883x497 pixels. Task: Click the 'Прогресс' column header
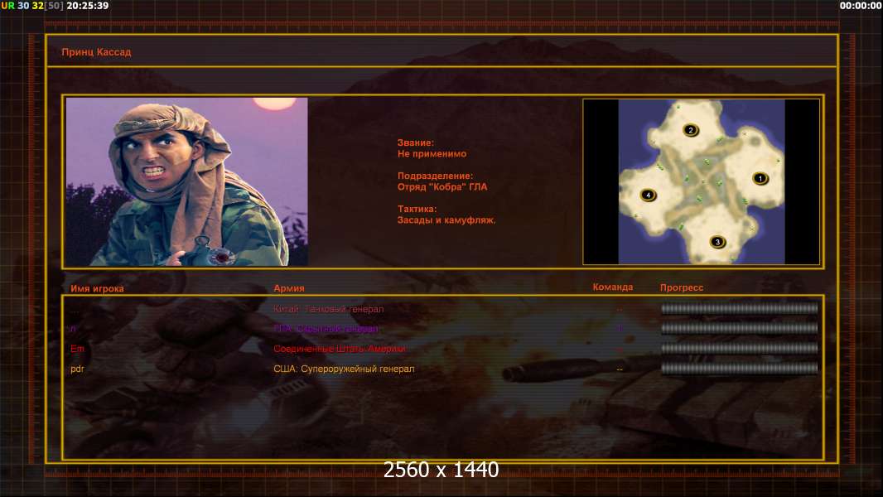click(x=682, y=287)
